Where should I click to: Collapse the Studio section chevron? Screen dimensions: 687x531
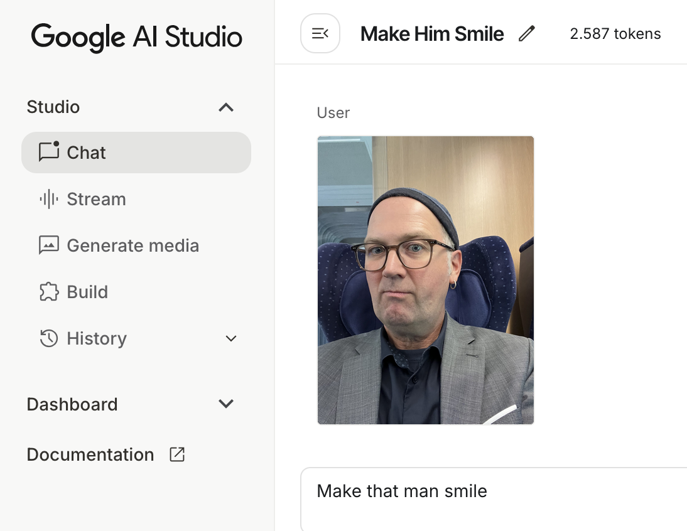pos(226,107)
